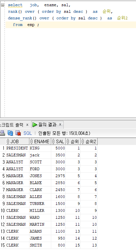This screenshot has height=250, width=136.
Task: Select the JOB cell in the jack row
Action: point(18,155)
